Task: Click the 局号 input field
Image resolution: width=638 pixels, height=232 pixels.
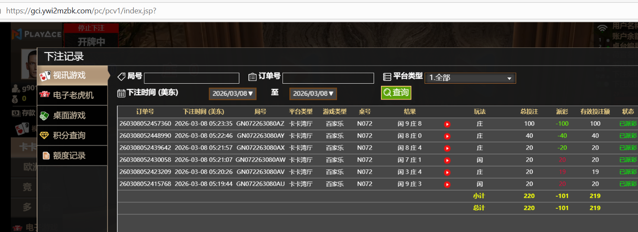Action: coord(191,78)
